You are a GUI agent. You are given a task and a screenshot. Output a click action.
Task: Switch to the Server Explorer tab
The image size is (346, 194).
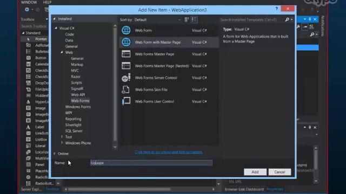[x=31, y=189]
